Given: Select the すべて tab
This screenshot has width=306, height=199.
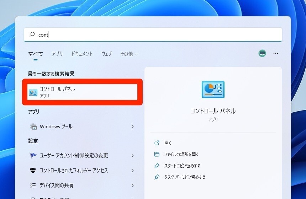Looking at the screenshot, I should 36,54.
